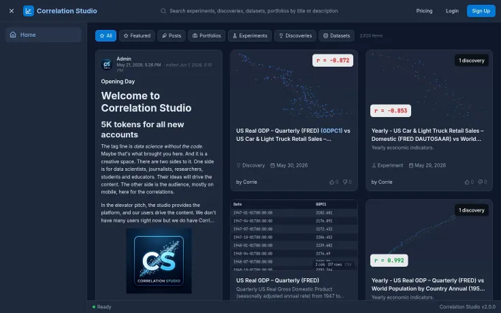Open the r = -0.872 scatter plot thumbnail

[294, 86]
